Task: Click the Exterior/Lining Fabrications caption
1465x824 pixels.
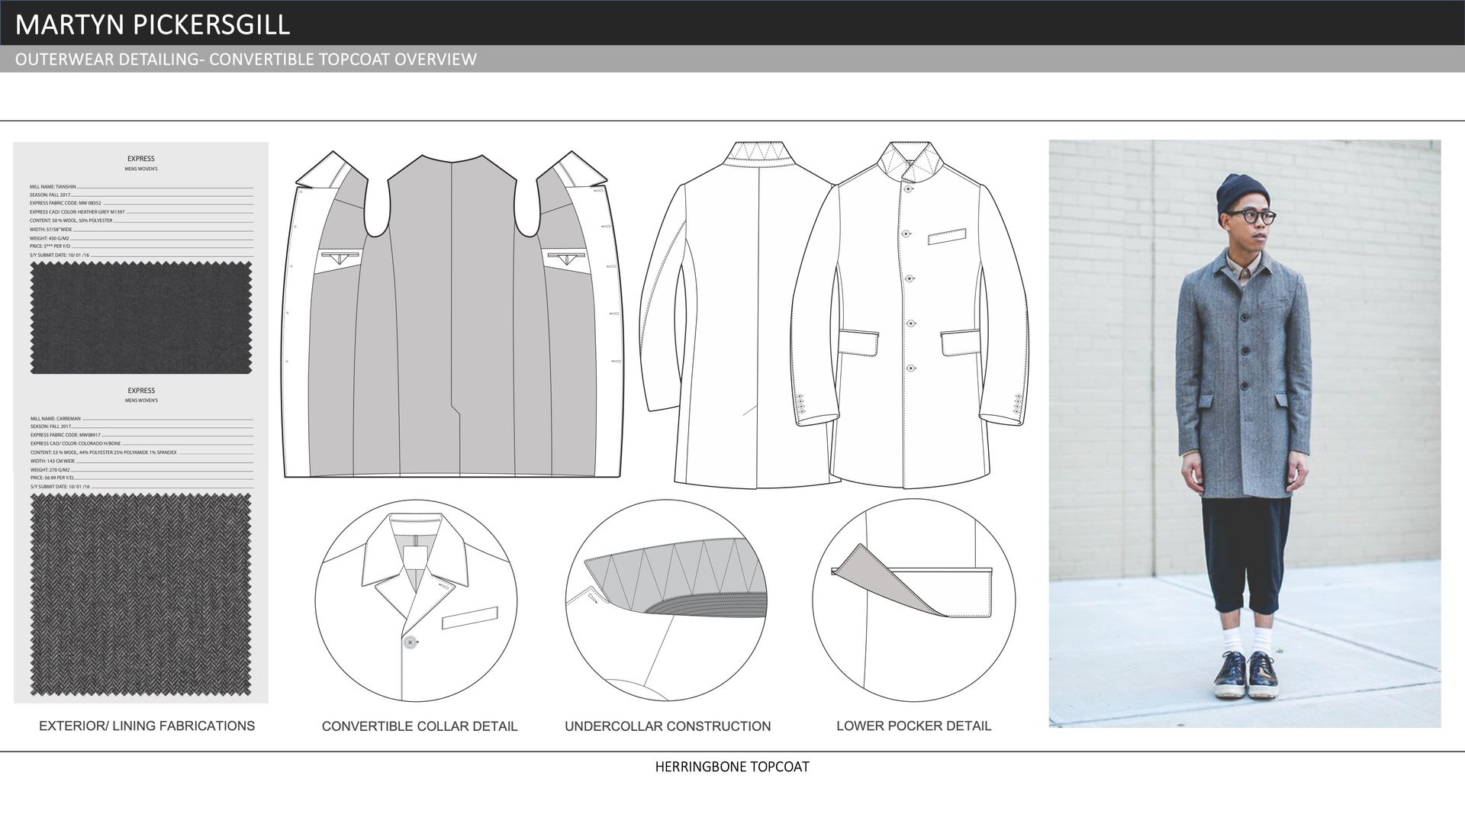Action: click(x=146, y=726)
